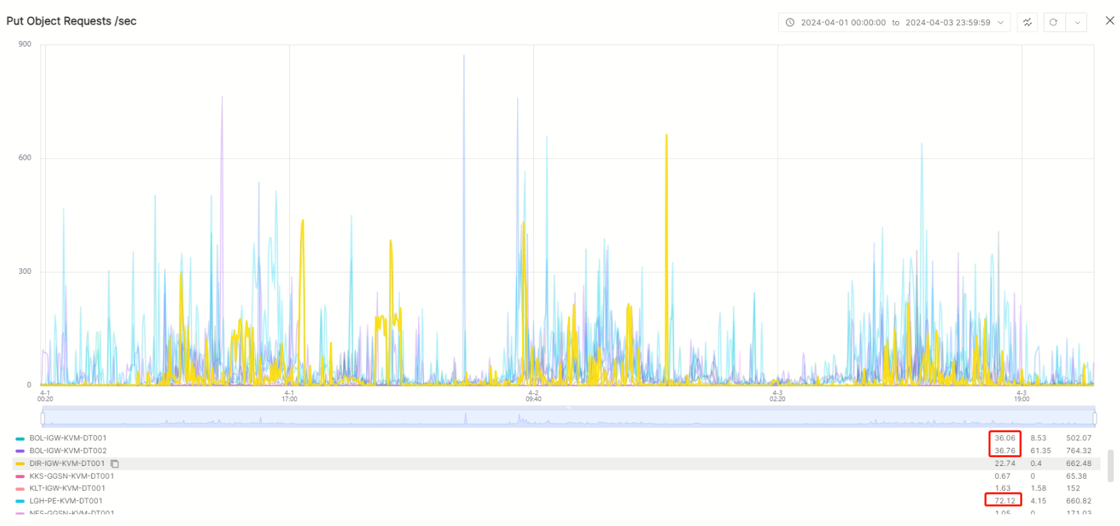Open the time range picker chevron
Viewport: 1120px width, 526px height.
click(x=1001, y=22)
